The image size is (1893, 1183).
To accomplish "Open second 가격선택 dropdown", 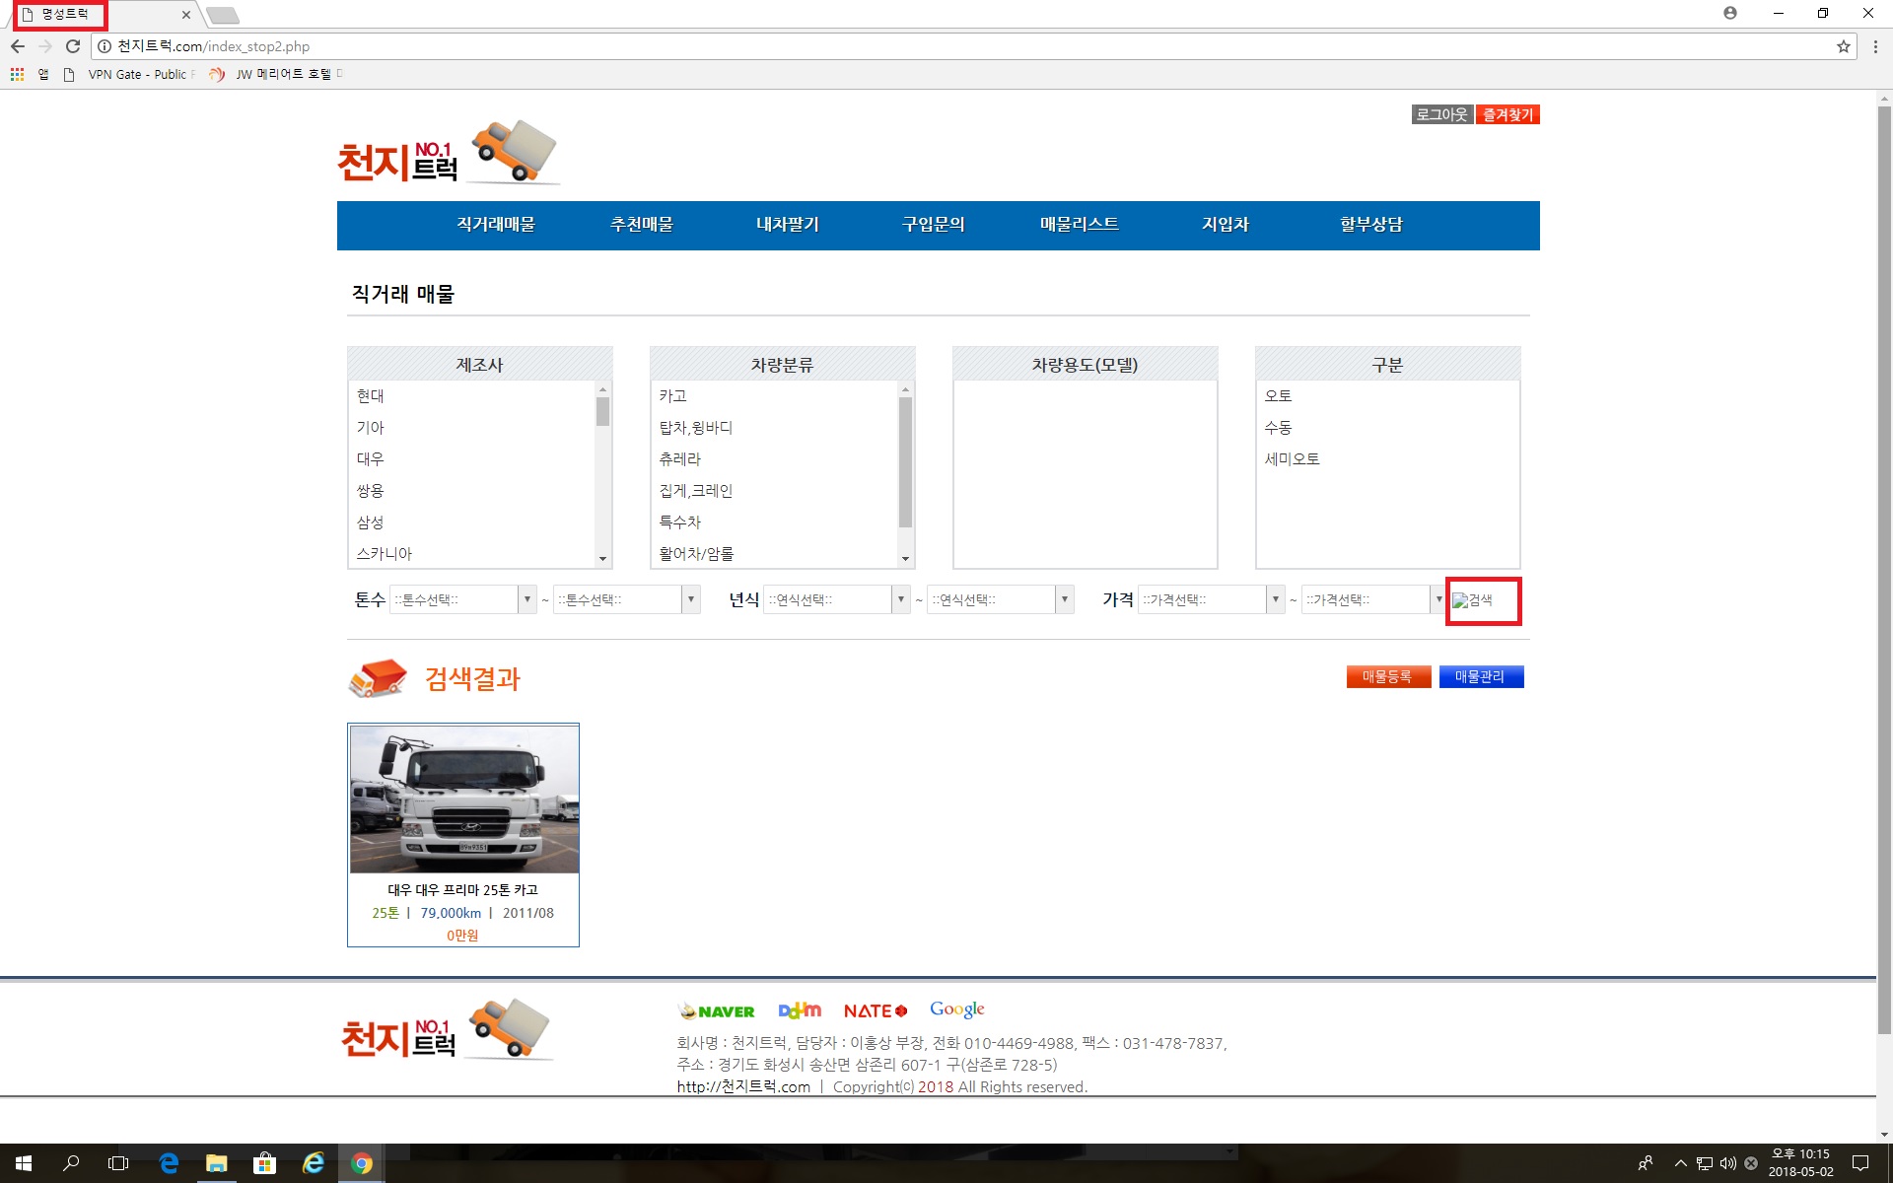I will 1374,599.
